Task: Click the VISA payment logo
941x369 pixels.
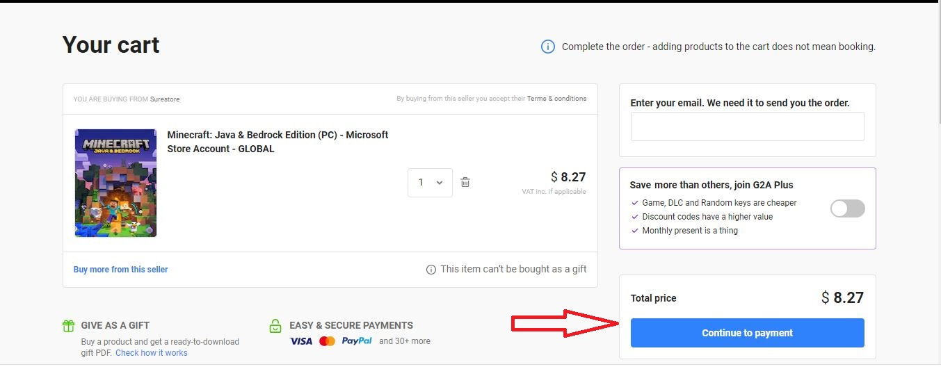Action: (301, 341)
